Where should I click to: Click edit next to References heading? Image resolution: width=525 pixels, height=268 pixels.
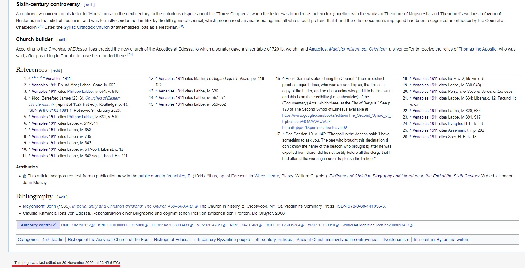tap(56, 70)
